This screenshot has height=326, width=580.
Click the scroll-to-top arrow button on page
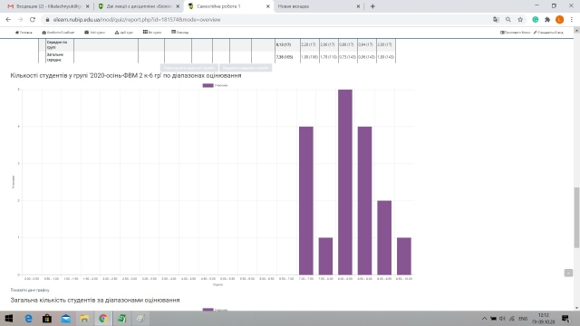click(568, 273)
